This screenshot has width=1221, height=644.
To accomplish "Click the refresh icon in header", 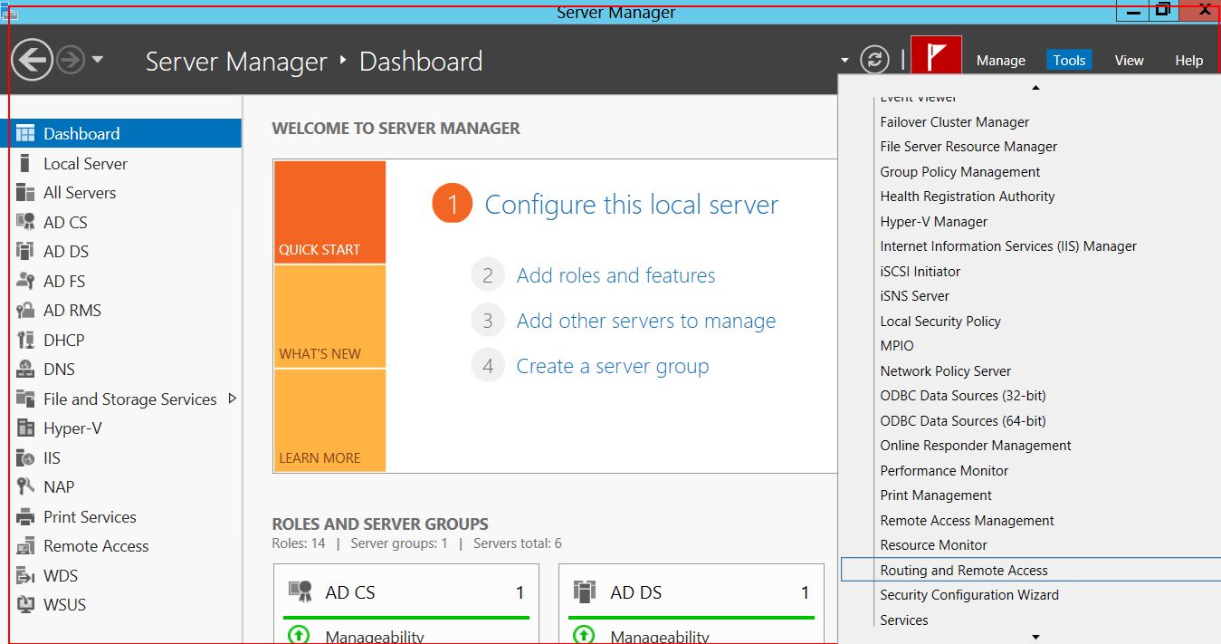I will pyautogui.click(x=873, y=61).
